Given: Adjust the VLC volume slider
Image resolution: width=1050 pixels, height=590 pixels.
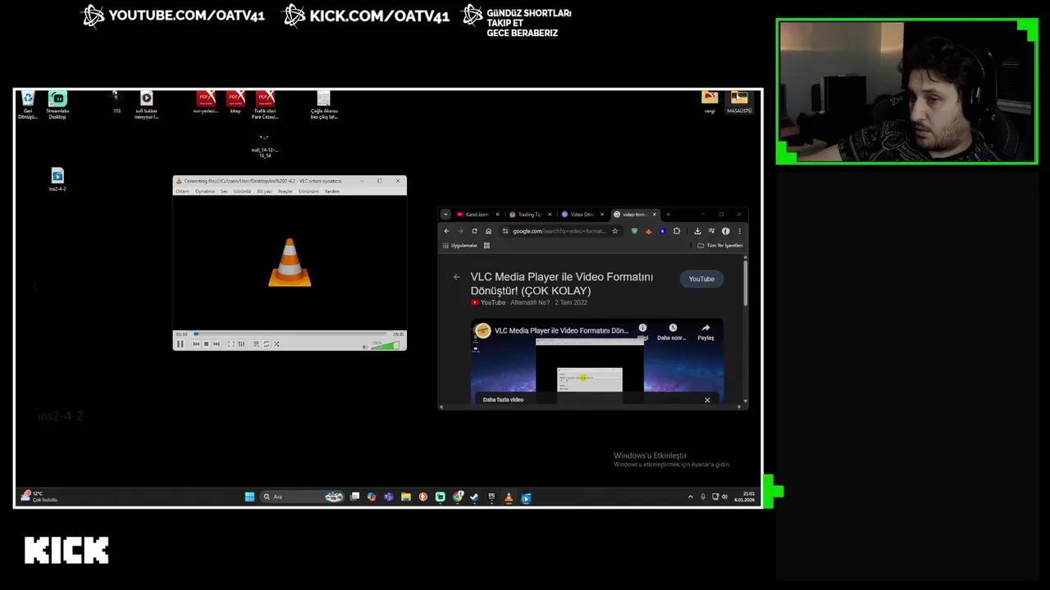Looking at the screenshot, I should pyautogui.click(x=385, y=346).
